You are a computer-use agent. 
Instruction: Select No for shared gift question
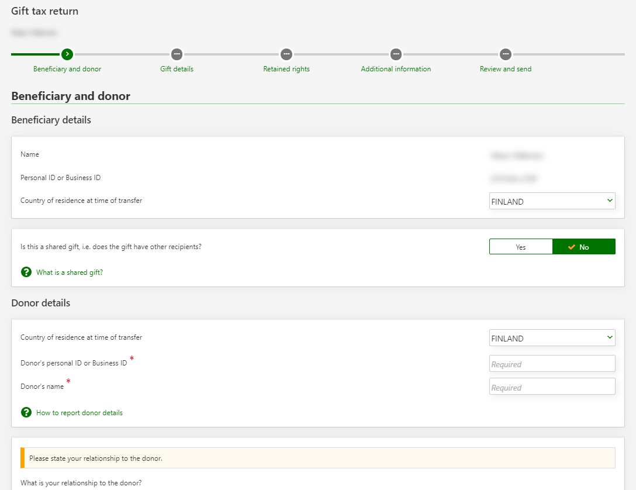[x=583, y=247]
